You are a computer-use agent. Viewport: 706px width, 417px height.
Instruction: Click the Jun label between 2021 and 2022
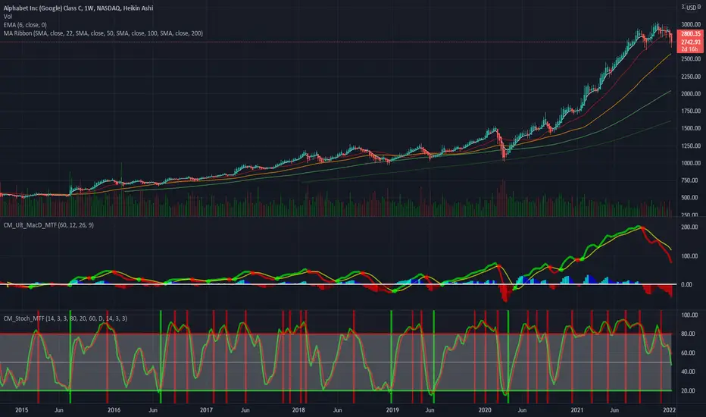[614, 409]
